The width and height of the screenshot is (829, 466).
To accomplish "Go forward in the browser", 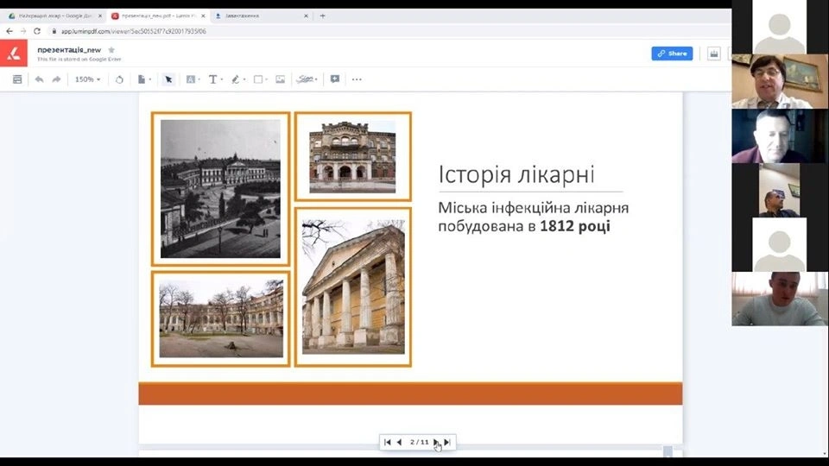I will click(22, 31).
